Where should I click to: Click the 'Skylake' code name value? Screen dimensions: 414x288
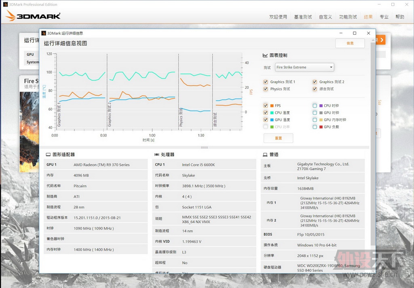tap(188, 175)
